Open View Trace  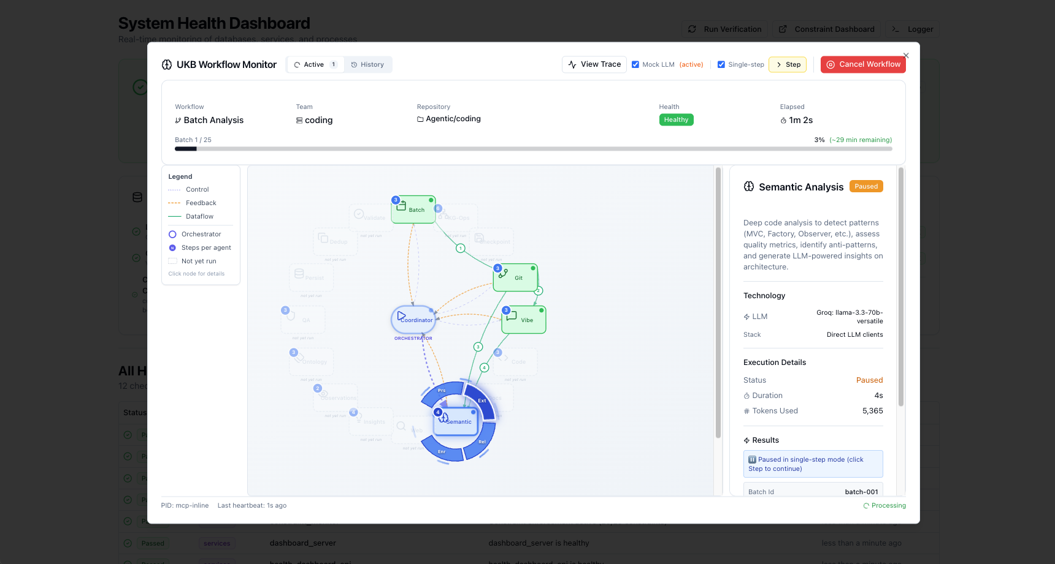coord(594,64)
